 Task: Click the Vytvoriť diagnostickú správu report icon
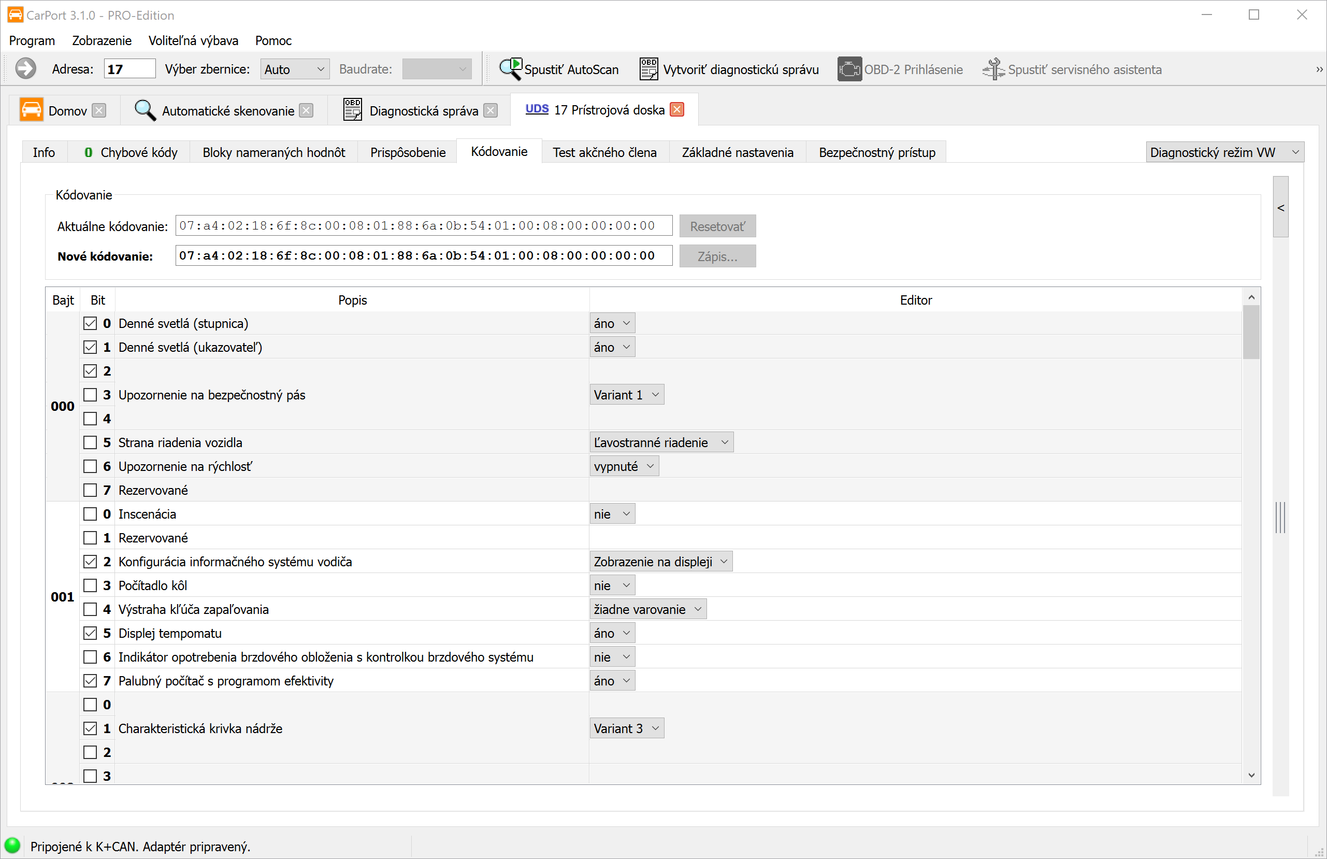point(648,69)
